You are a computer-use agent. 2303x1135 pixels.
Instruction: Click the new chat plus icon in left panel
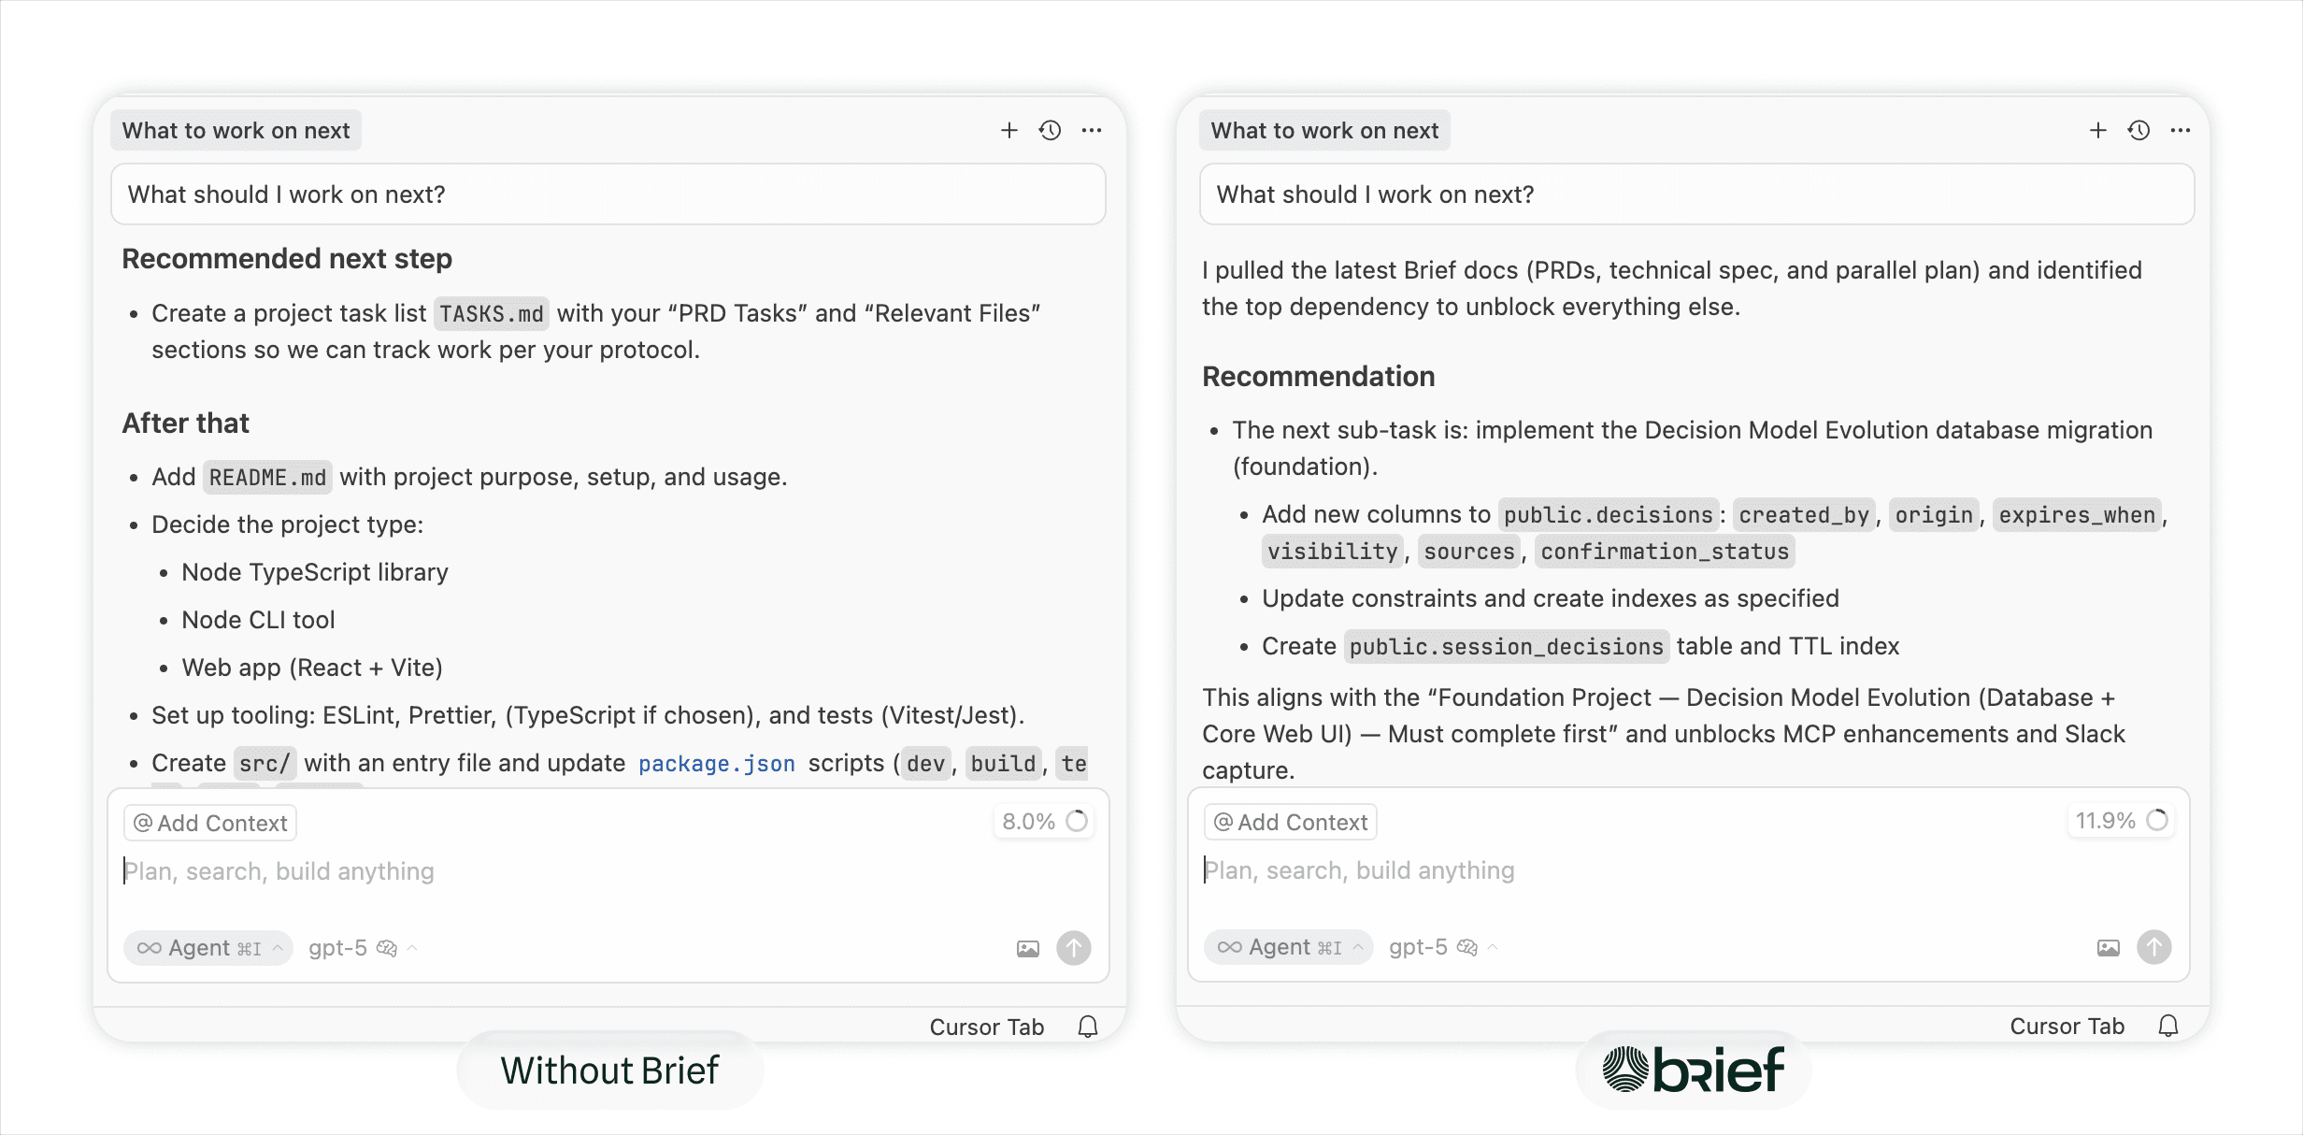tap(1008, 131)
